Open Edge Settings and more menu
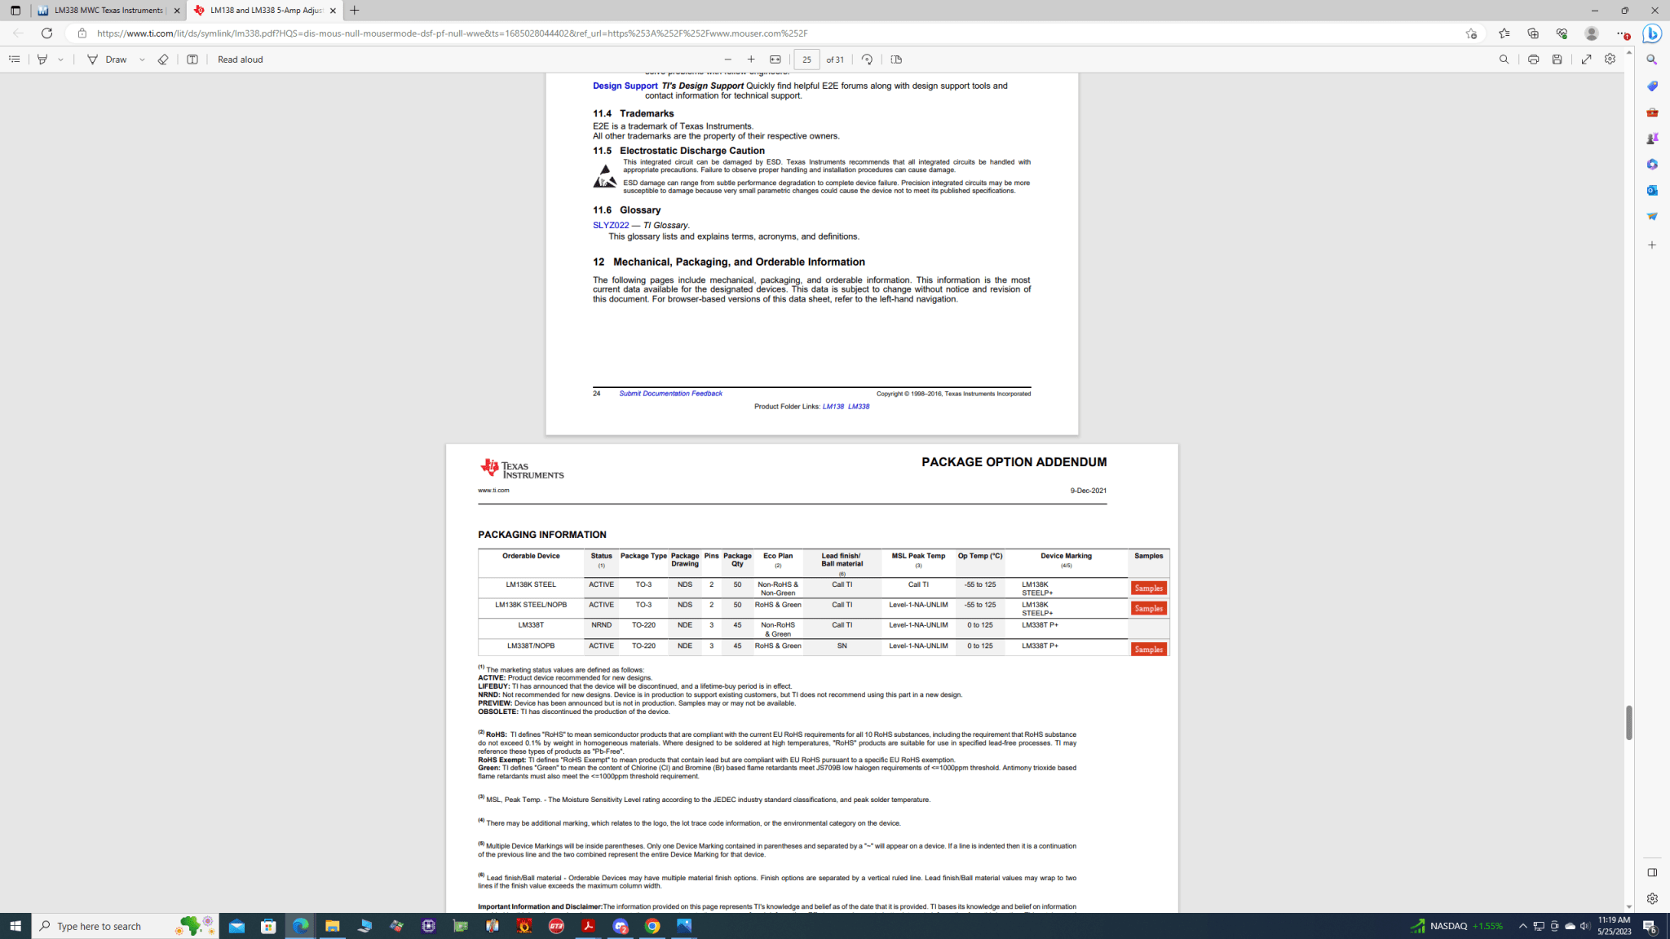Viewport: 1670px width, 939px height. coord(1622,33)
